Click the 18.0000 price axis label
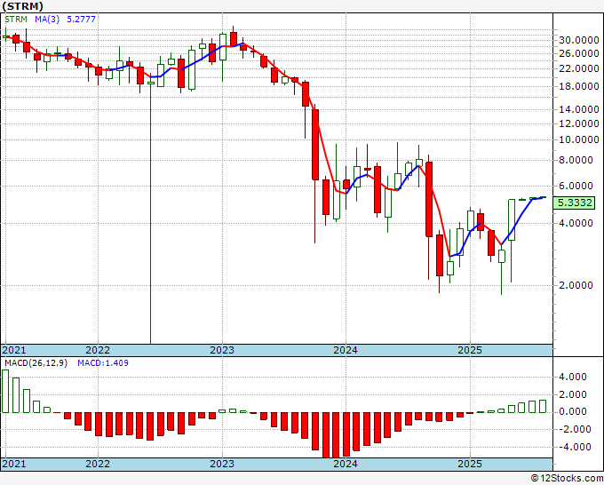Viewport: 604px width, 485px height. pyautogui.click(x=578, y=86)
